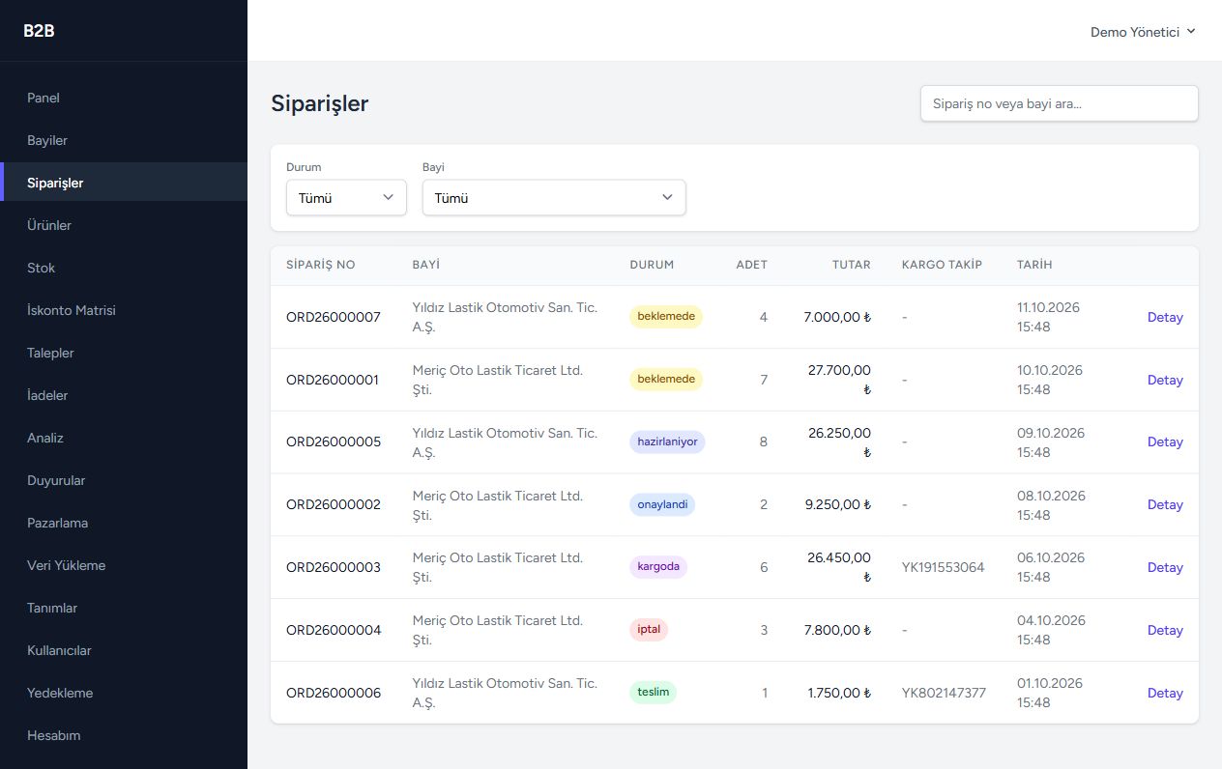This screenshot has width=1222, height=769.
Task: Click order number ORD26000003
Action: click(x=334, y=567)
